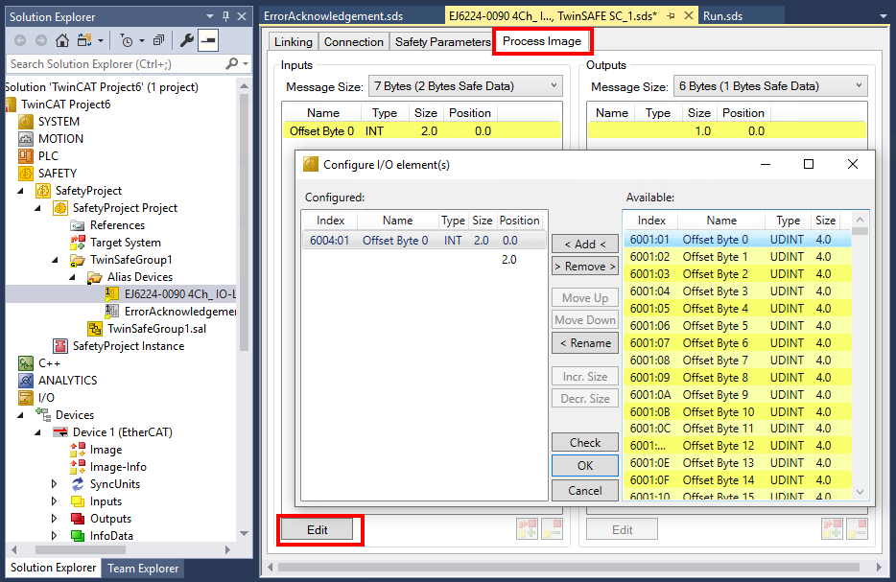The image size is (896, 582).
Task: Switch to the Team Explorer tab
Action: 143,569
